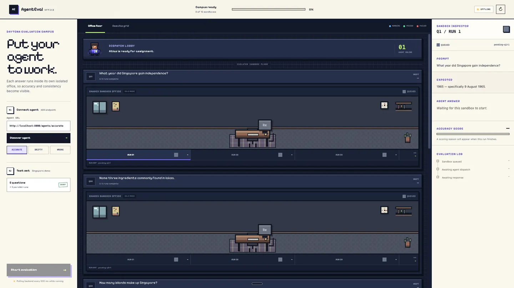
Task: Switch to the Office floor tab
Action: [95, 26]
